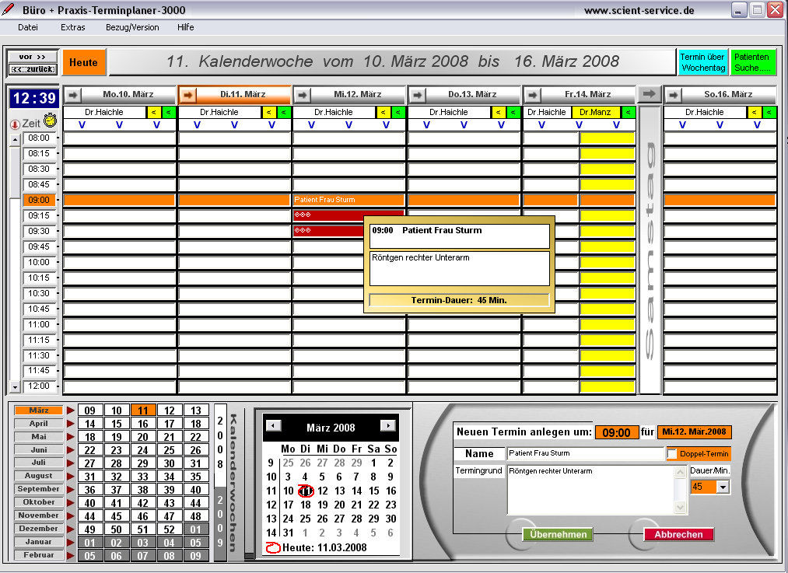
Task: Select calendar week 16 in the week grid
Action: tap(142, 424)
